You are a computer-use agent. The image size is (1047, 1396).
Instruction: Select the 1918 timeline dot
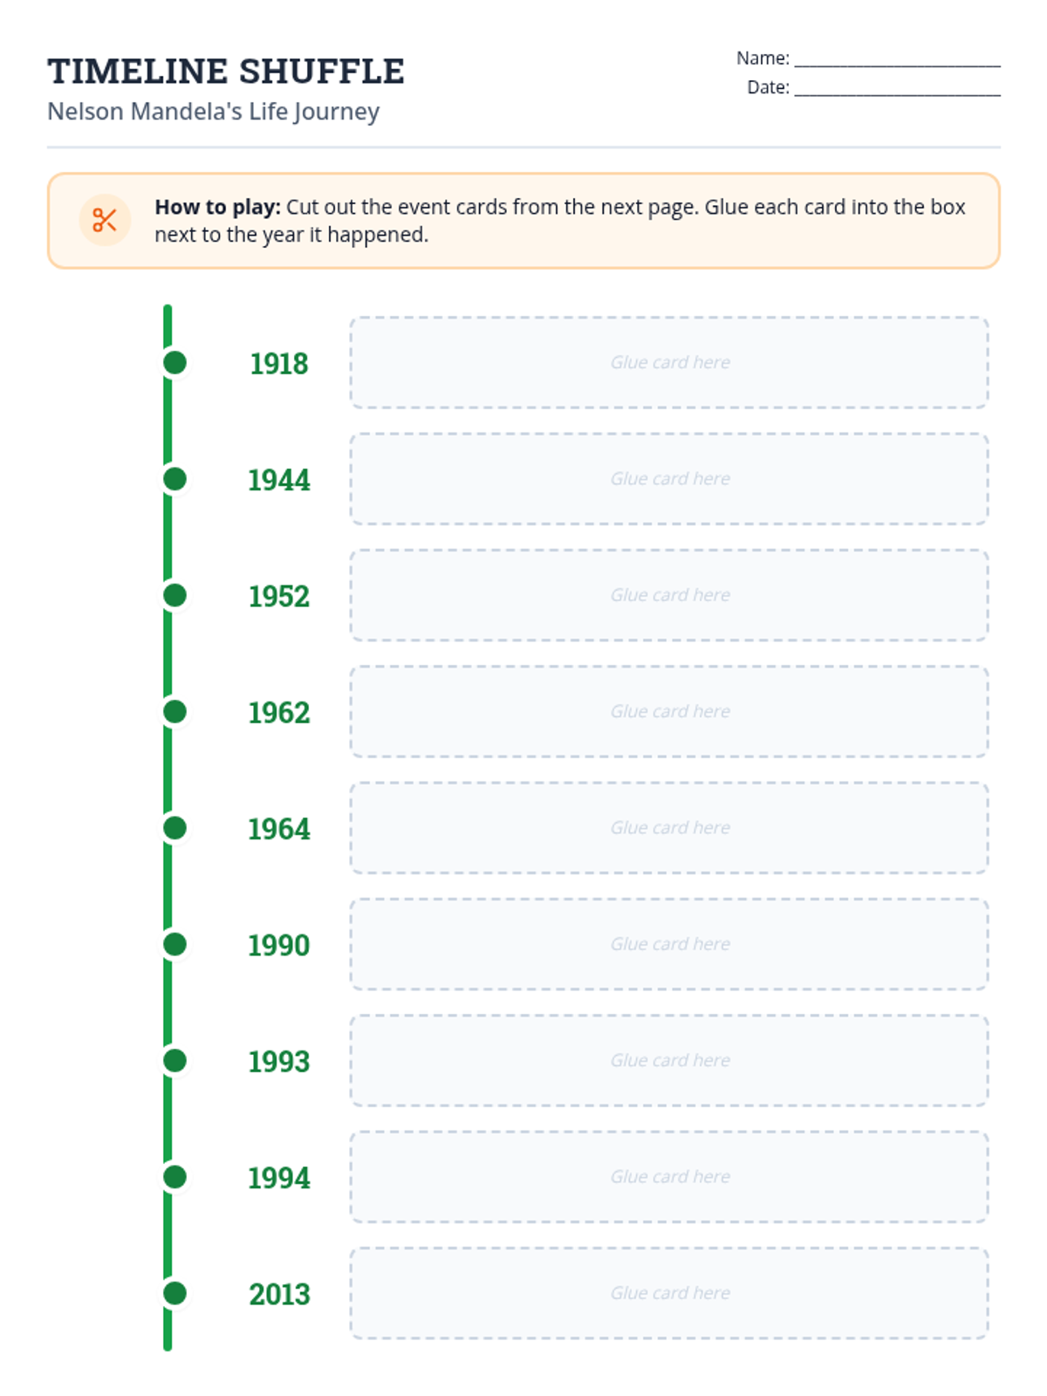175,363
